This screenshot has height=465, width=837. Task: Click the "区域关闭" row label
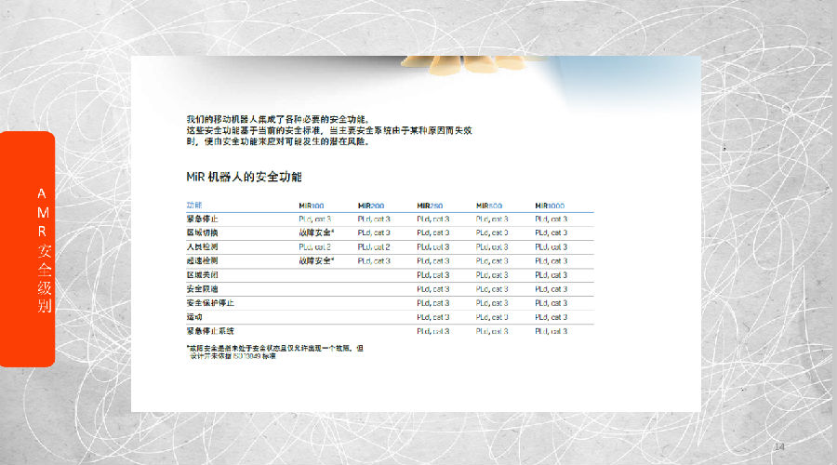pyautogui.click(x=203, y=275)
